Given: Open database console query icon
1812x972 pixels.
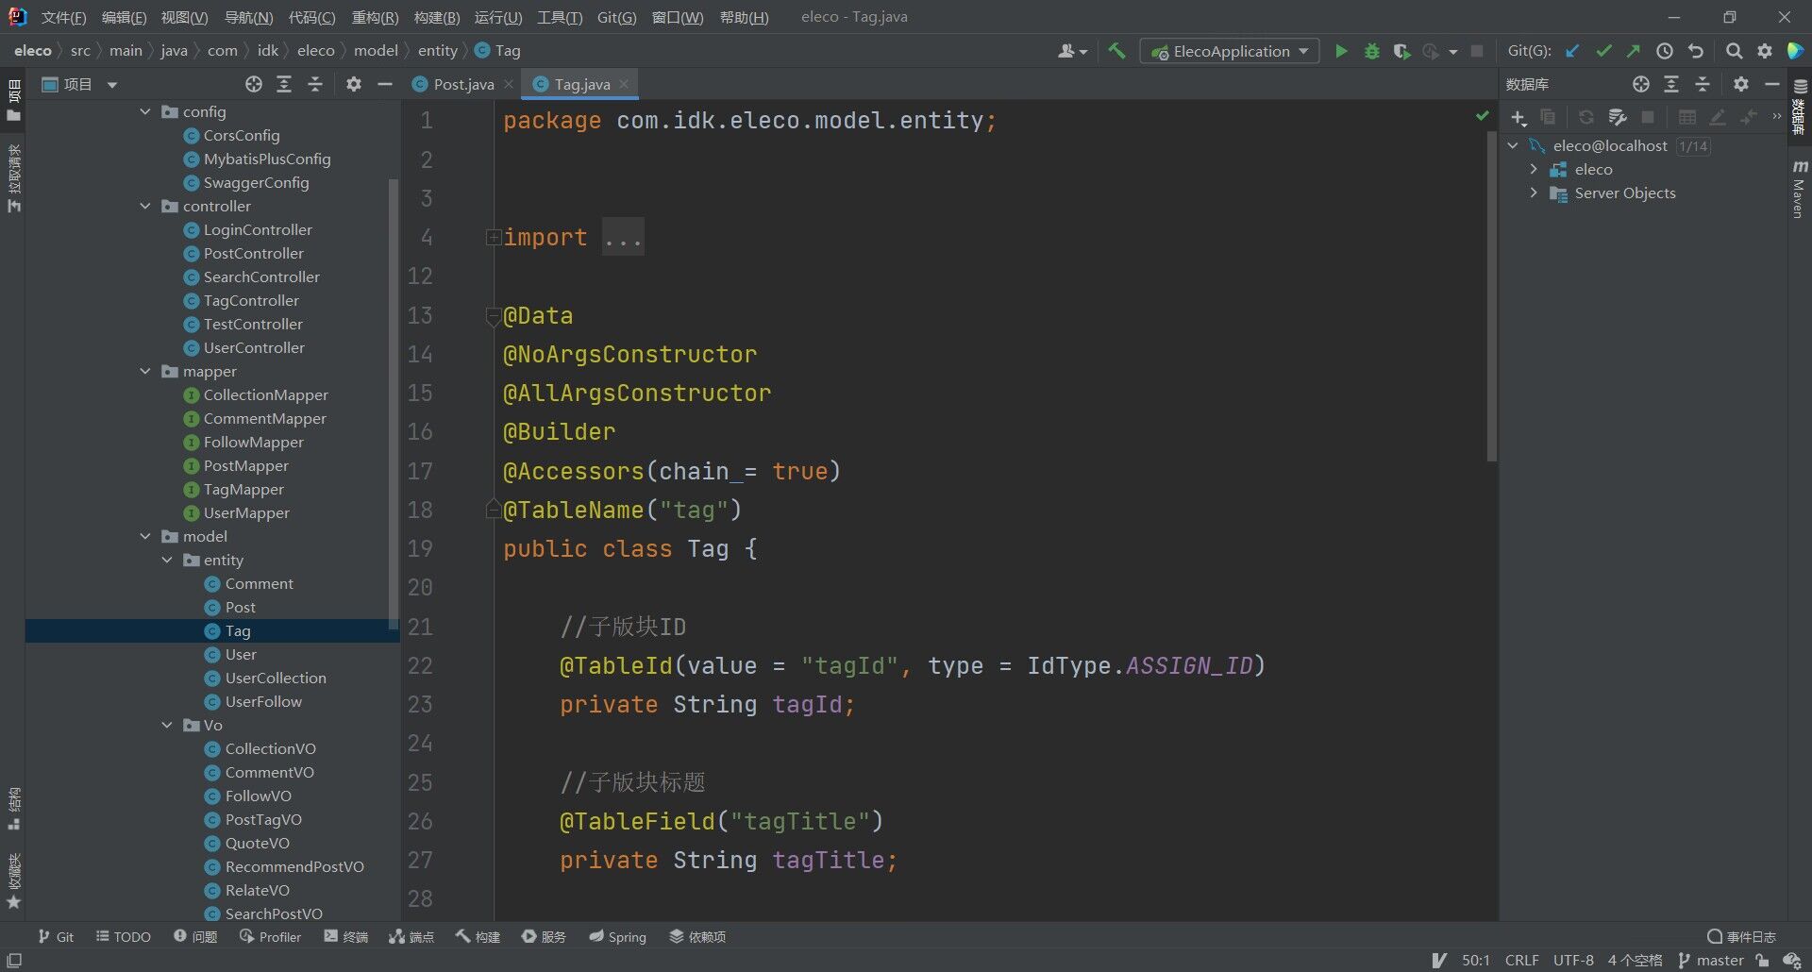Looking at the screenshot, I should 1618,117.
